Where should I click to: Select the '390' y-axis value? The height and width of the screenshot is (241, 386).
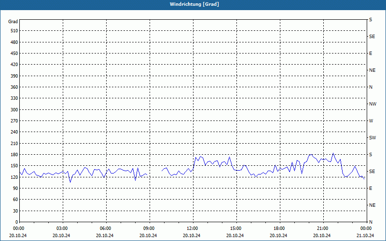tap(14, 76)
